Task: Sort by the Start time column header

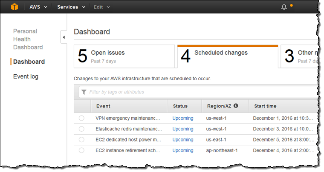Action: [x=265, y=106]
